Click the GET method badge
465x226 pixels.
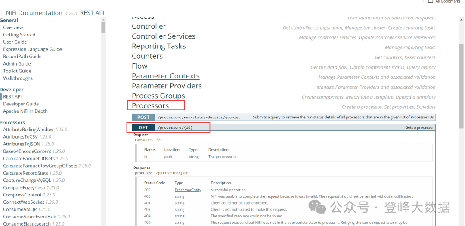tap(143, 127)
